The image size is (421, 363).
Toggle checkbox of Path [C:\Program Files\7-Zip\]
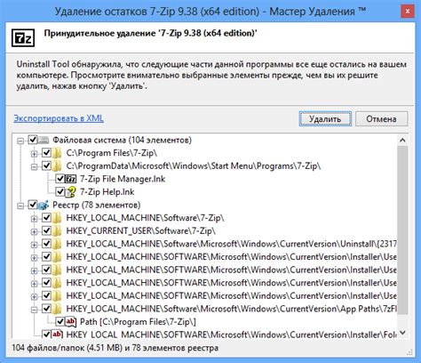tap(60, 322)
